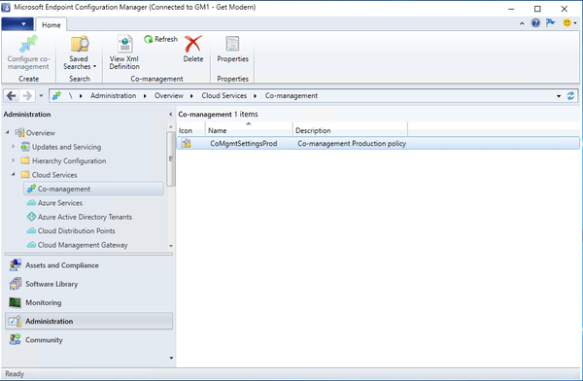583x381 pixels.
Task: Expand the arrow after Cloud Services breadcrumb
Action: 256,96
